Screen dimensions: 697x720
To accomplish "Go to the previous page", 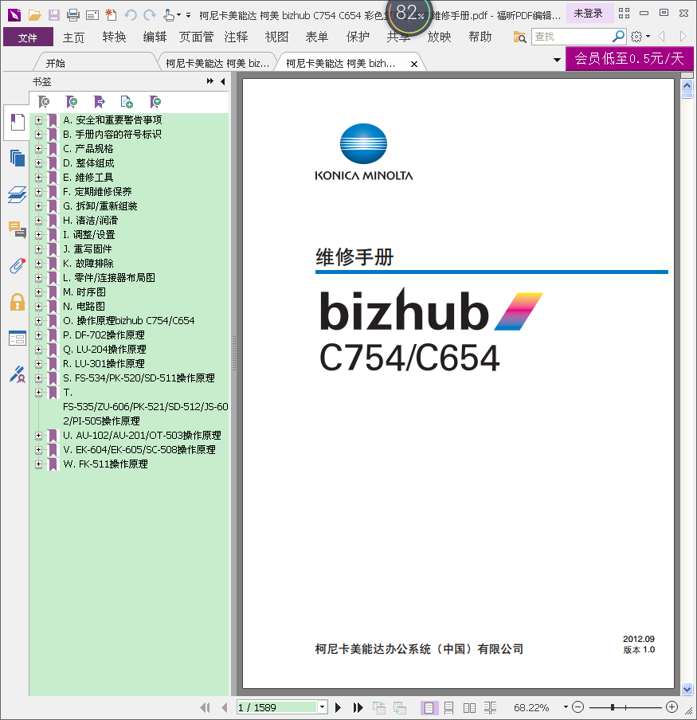I will (x=224, y=707).
